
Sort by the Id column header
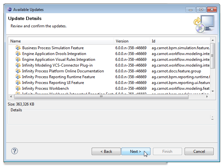pyautogui.click(x=180, y=41)
